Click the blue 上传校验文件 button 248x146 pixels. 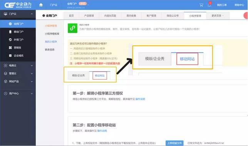(174, 143)
